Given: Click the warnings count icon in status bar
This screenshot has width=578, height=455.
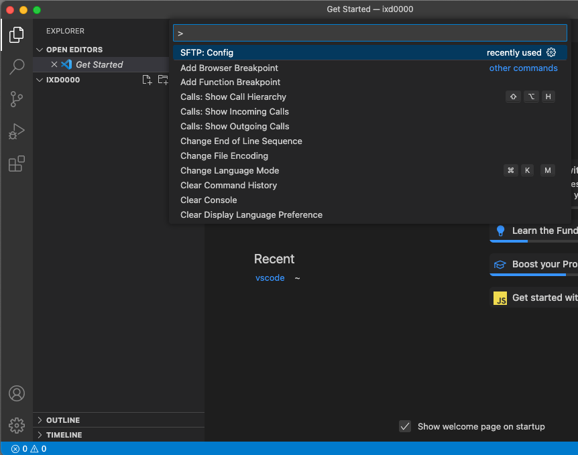Looking at the screenshot, I should click(34, 449).
